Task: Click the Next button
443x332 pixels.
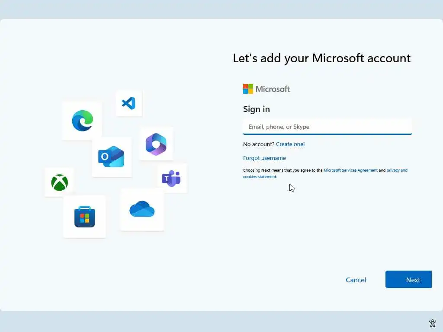Action: (408, 280)
